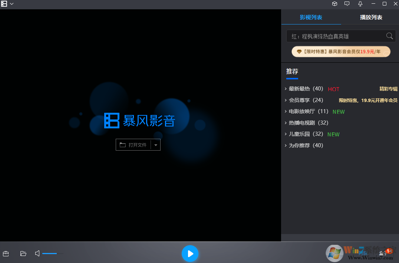
Task: Switch to the 播放列表 tab
Action: (370, 17)
